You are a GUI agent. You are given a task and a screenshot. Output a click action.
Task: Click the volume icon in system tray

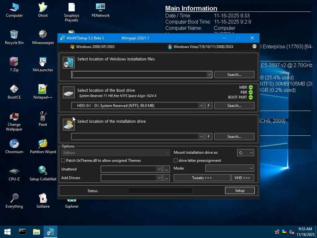(x=291, y=232)
